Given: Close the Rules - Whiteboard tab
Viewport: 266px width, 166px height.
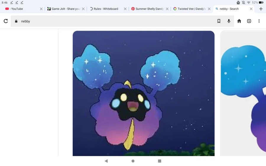Looking at the screenshot, I should 125,9.
